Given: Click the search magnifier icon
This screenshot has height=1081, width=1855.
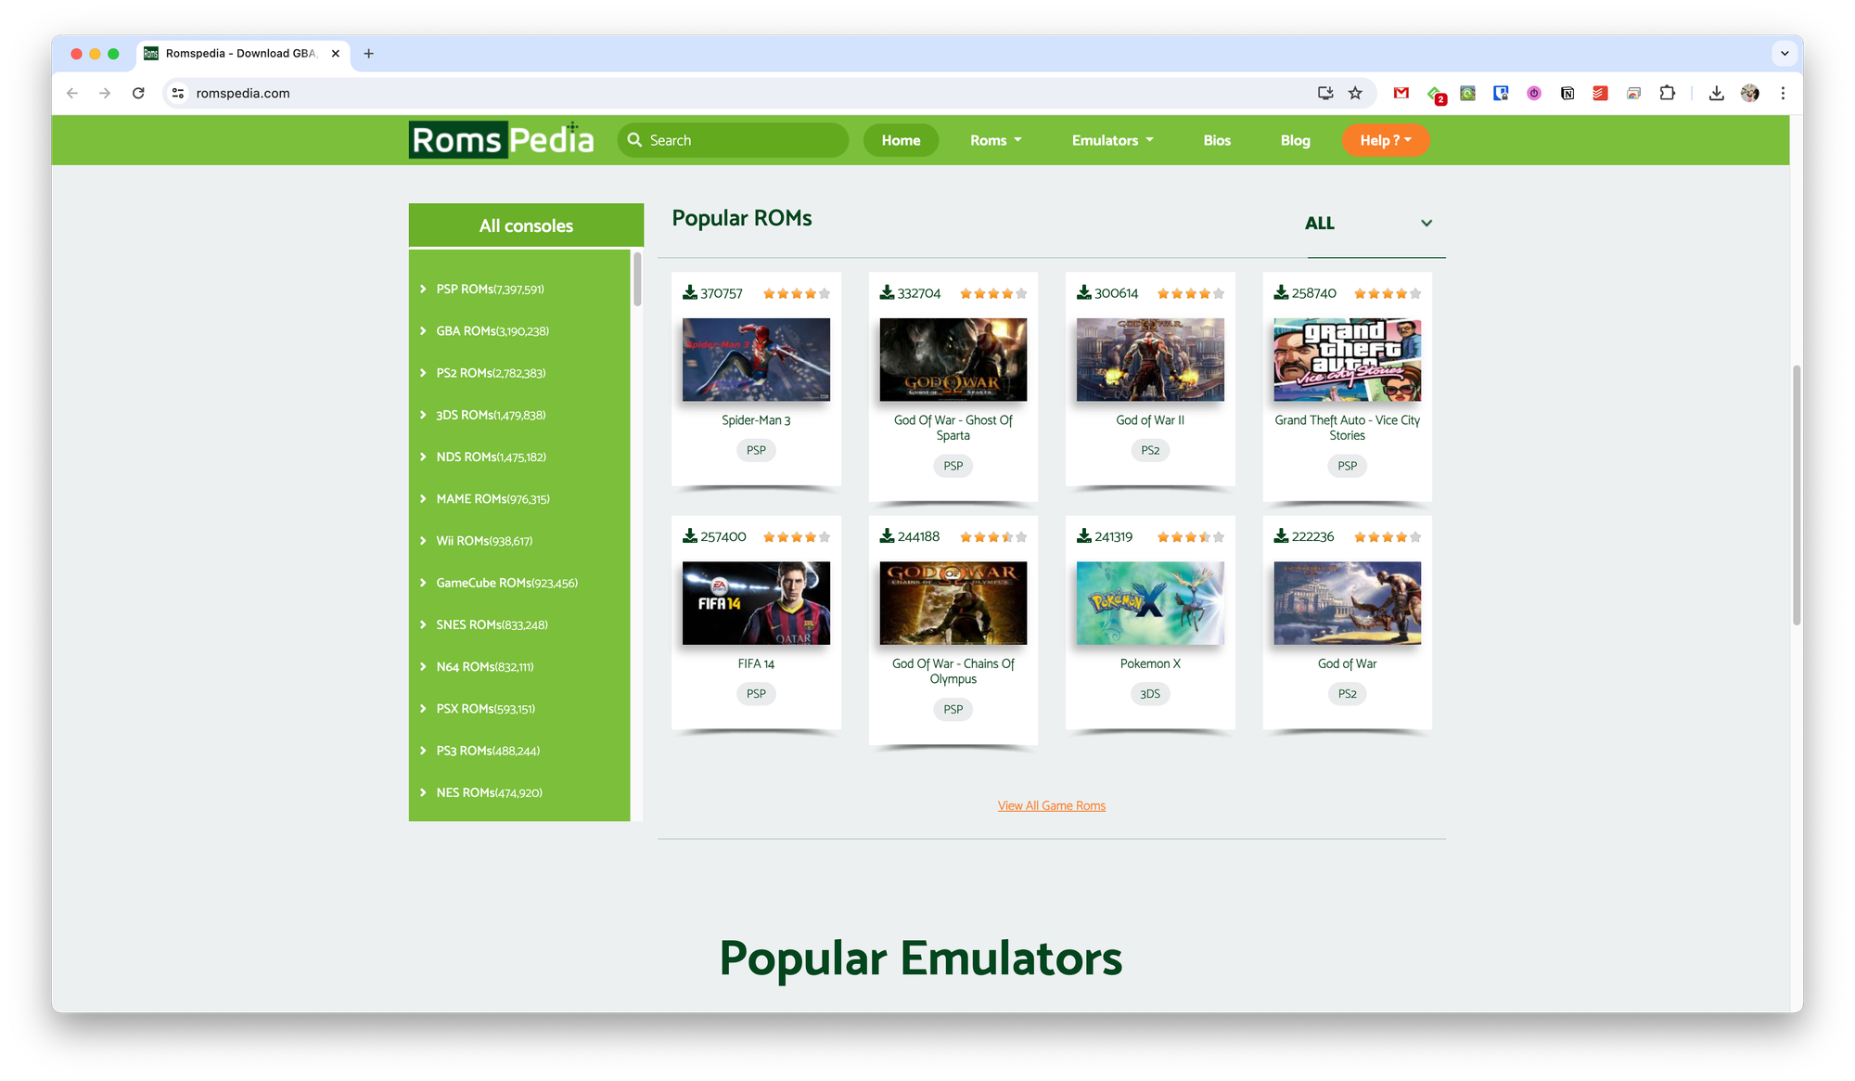Looking at the screenshot, I should (634, 140).
